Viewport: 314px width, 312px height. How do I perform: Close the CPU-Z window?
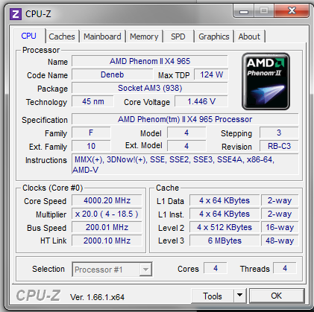(x=292, y=11)
